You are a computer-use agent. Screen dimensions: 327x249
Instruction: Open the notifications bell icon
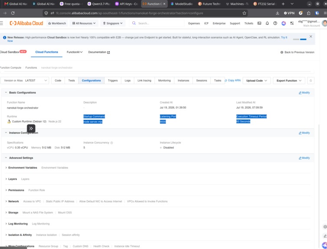coord(267,23)
